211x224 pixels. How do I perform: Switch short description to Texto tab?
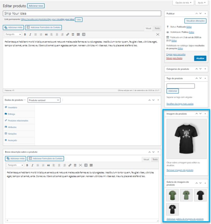155,160
